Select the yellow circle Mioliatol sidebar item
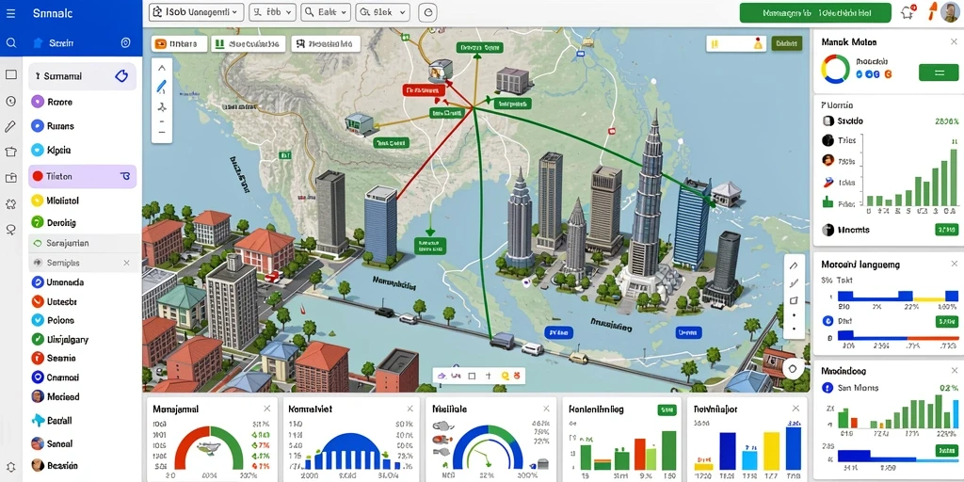This screenshot has width=964, height=482. point(38,201)
